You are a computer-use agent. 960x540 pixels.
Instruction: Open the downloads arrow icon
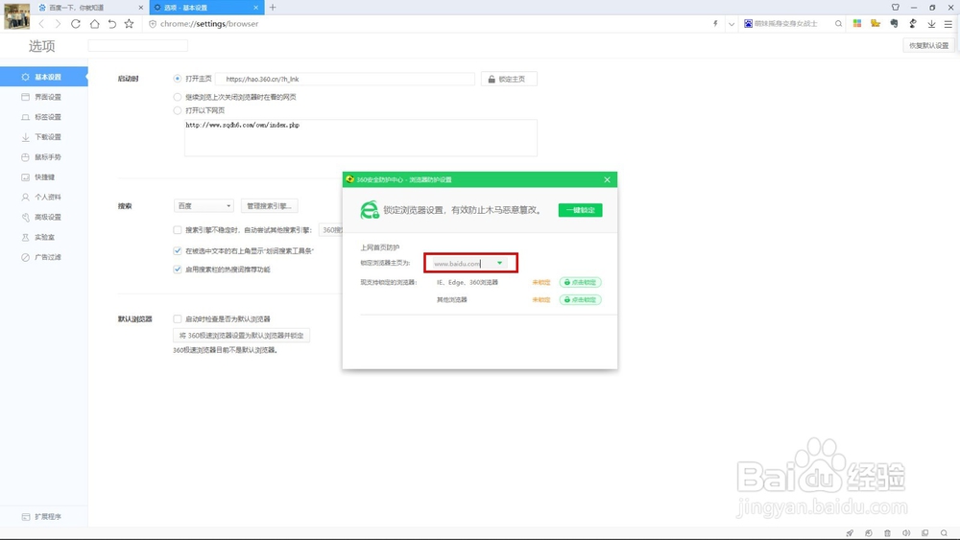(931, 24)
